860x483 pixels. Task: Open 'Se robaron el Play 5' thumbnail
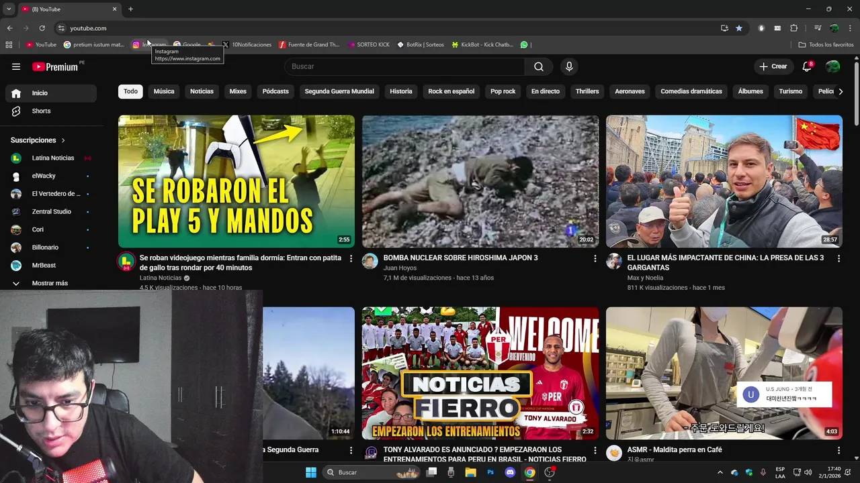[236, 181]
